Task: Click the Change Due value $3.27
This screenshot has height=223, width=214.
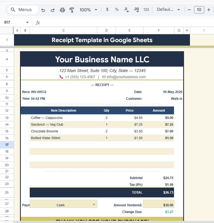Action: [169, 212]
